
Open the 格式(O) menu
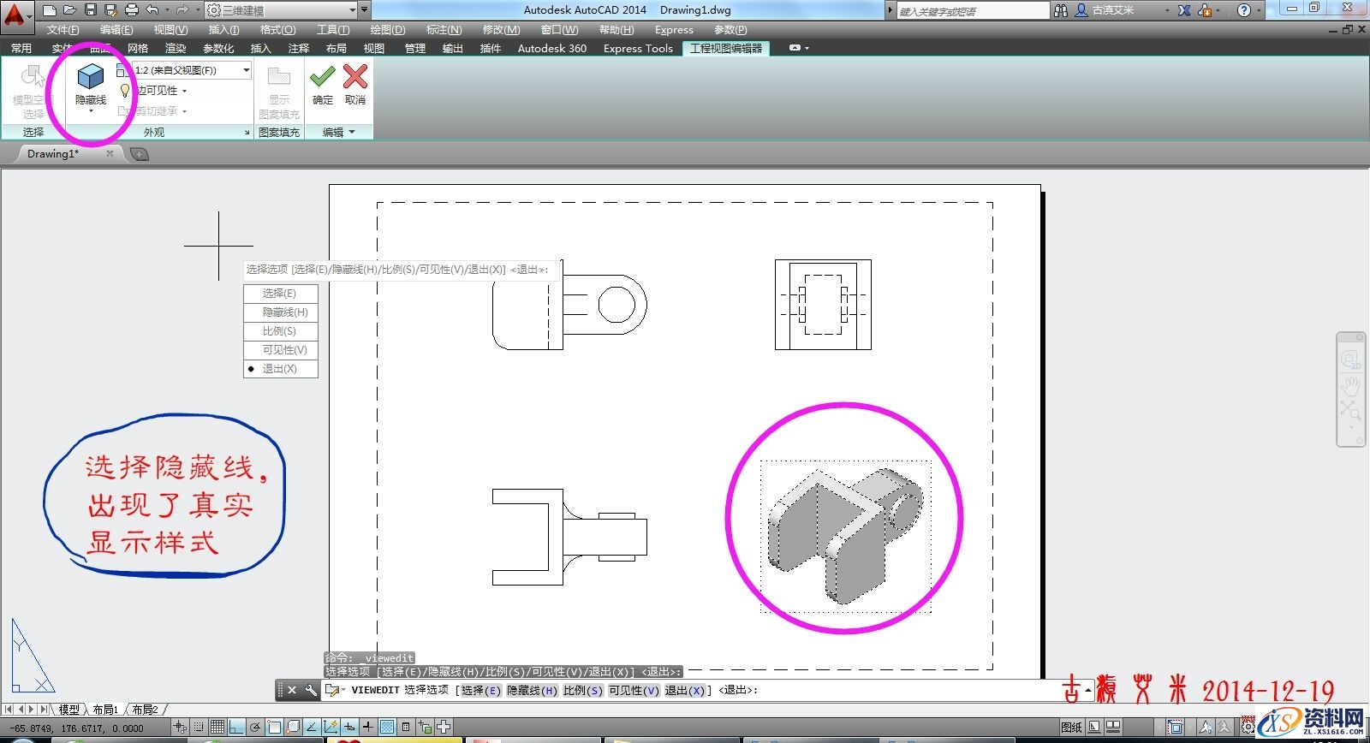pyautogui.click(x=277, y=30)
